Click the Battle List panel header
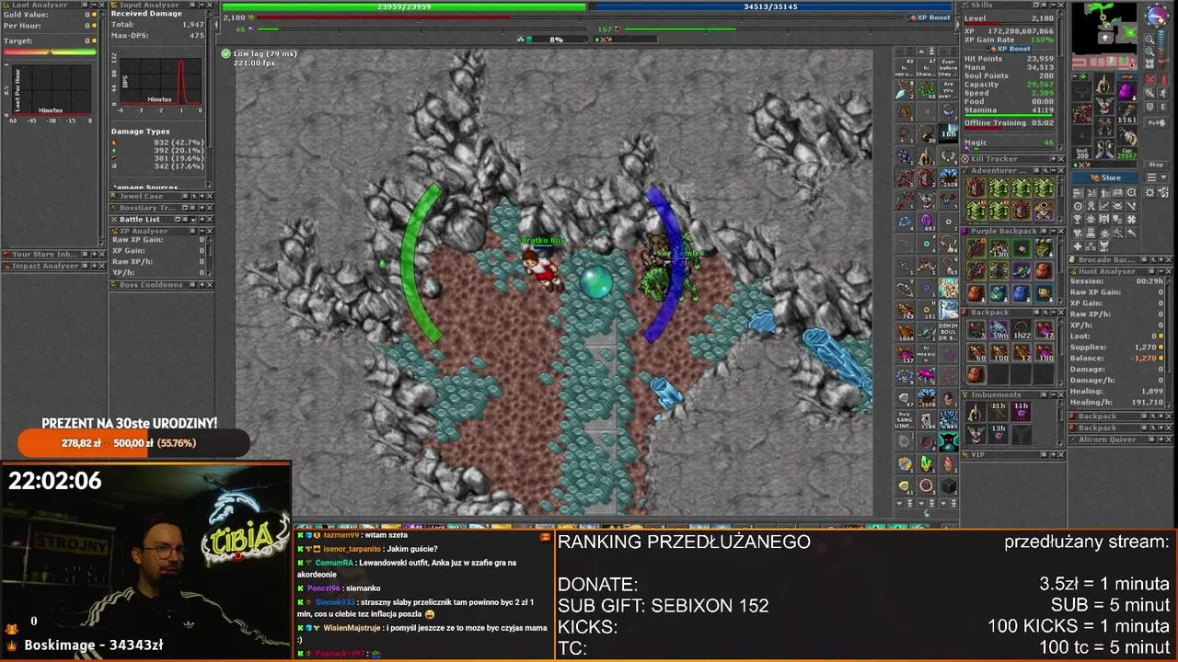 (161, 219)
